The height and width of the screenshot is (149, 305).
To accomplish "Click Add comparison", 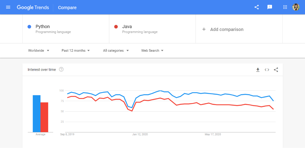I will click(x=227, y=30).
